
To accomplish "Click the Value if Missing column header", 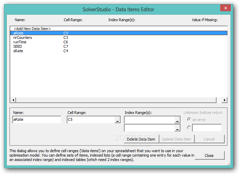I will tap(205, 20).
